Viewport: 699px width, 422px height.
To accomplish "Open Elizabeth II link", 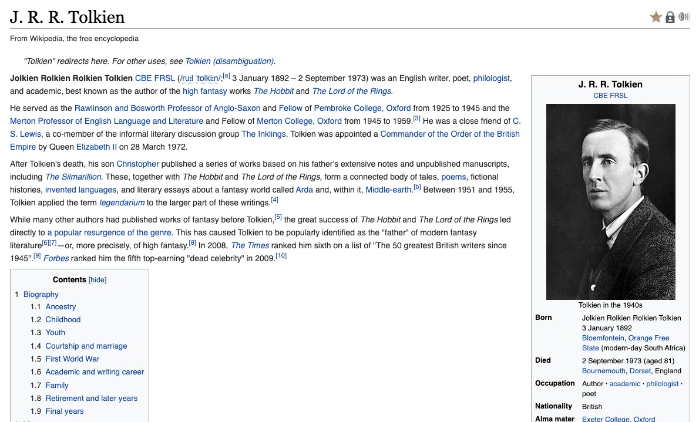I will pyautogui.click(x=96, y=147).
